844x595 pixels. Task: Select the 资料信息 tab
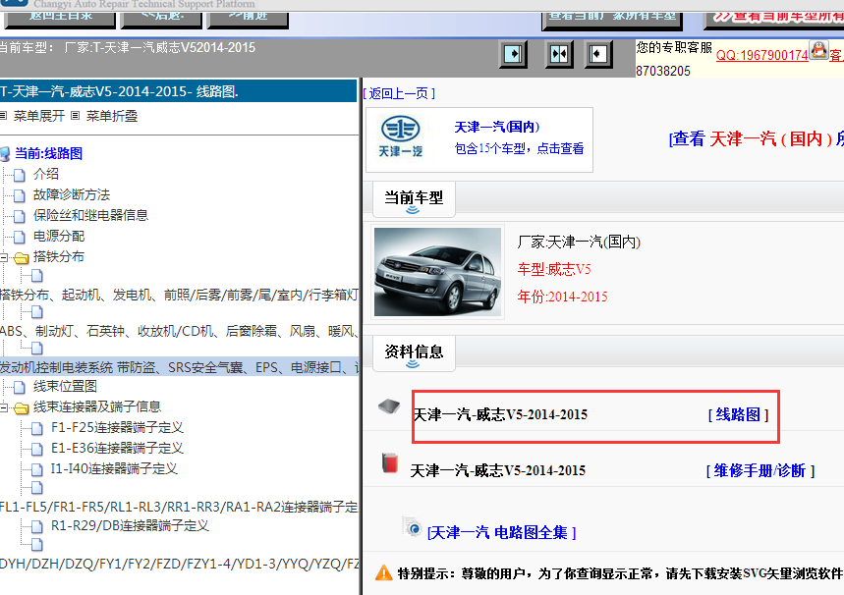point(414,352)
